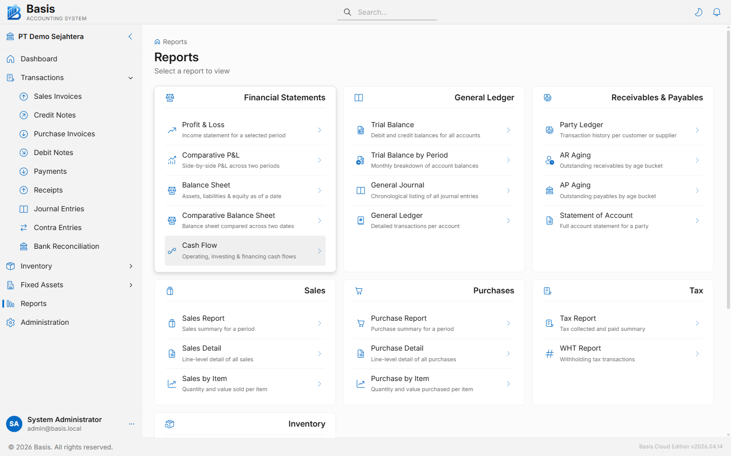
Task: Open the Cash Flow report
Action: [245, 250]
